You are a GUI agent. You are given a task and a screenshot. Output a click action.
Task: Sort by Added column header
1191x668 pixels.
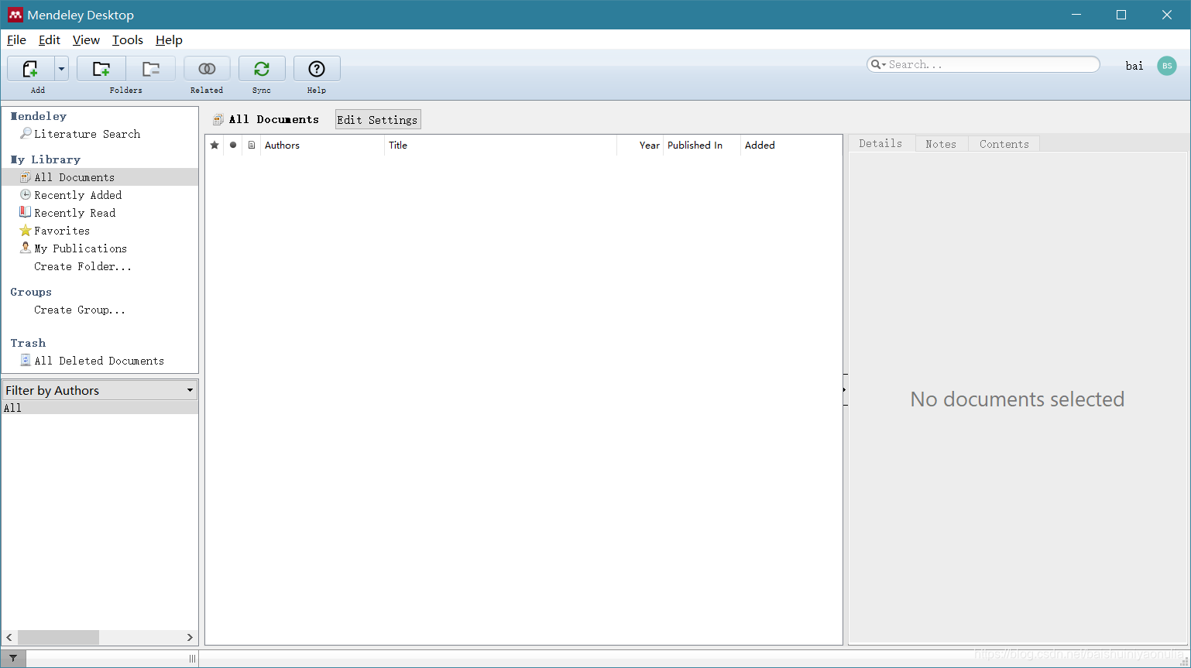[791, 145]
